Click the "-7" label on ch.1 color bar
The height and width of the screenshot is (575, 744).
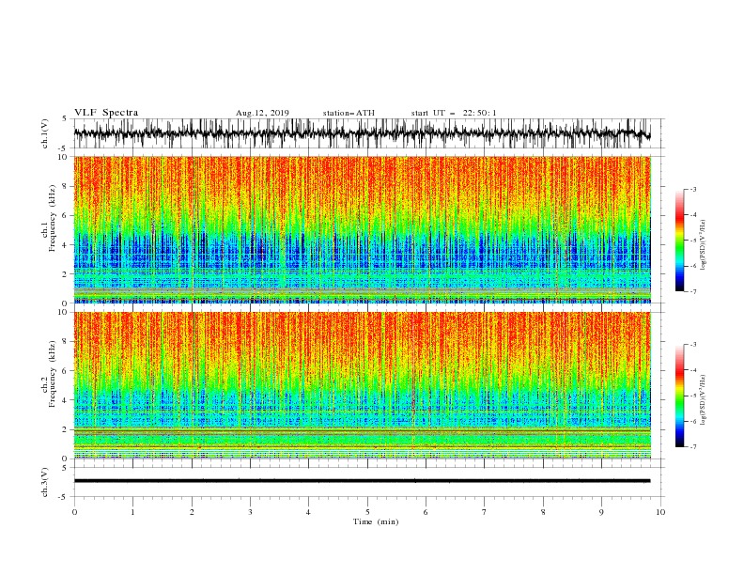click(693, 291)
